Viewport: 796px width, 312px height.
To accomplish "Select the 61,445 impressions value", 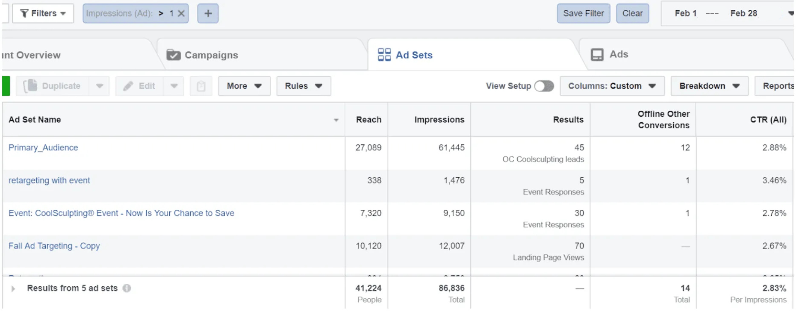I will click(451, 147).
